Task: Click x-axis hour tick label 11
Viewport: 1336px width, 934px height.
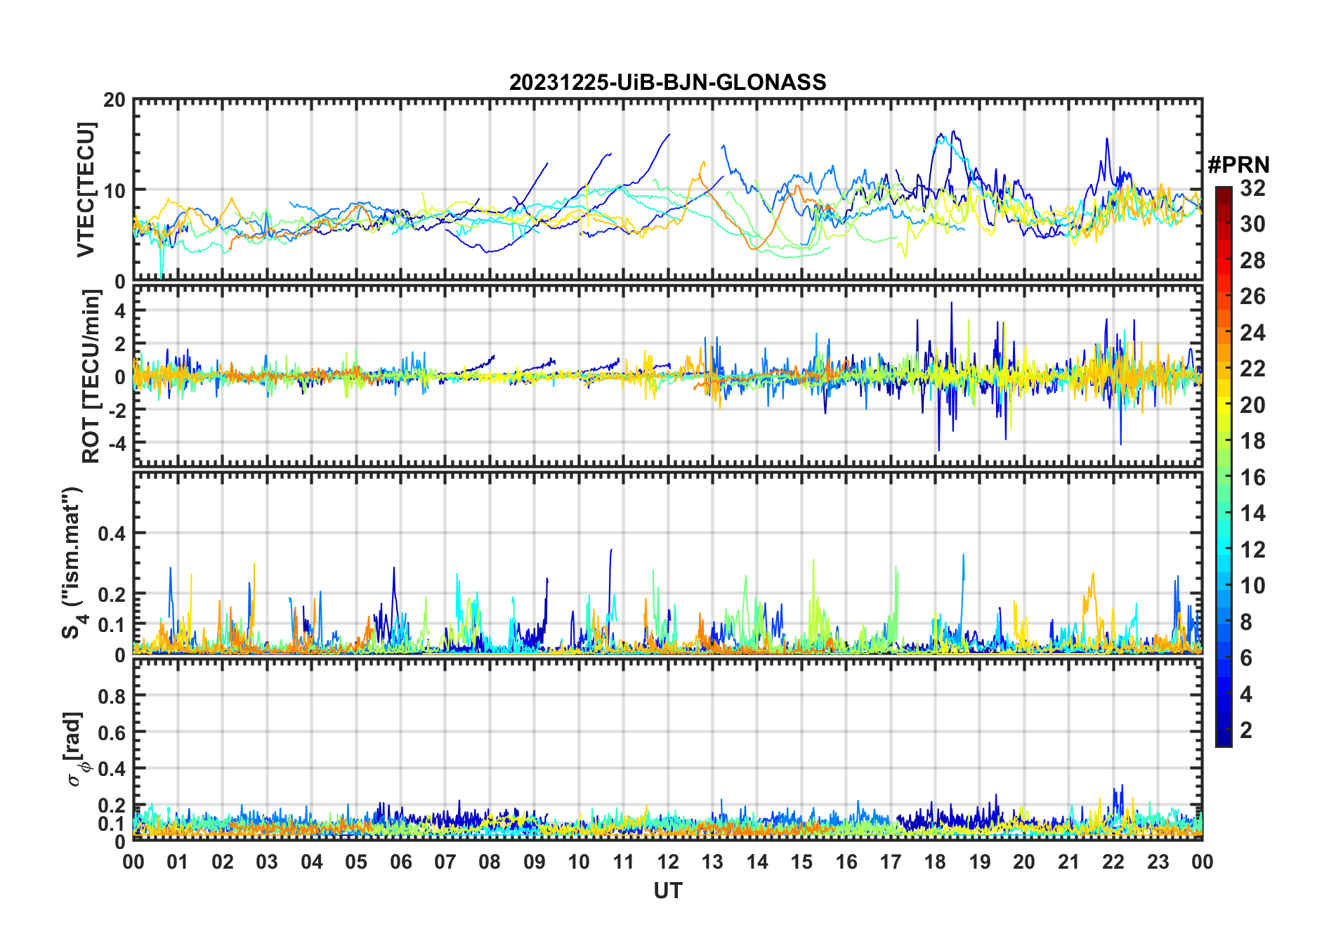Action: (x=623, y=862)
